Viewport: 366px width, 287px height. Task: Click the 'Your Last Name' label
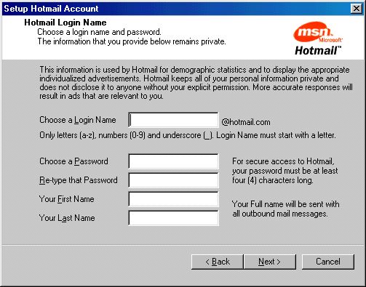click(67, 218)
